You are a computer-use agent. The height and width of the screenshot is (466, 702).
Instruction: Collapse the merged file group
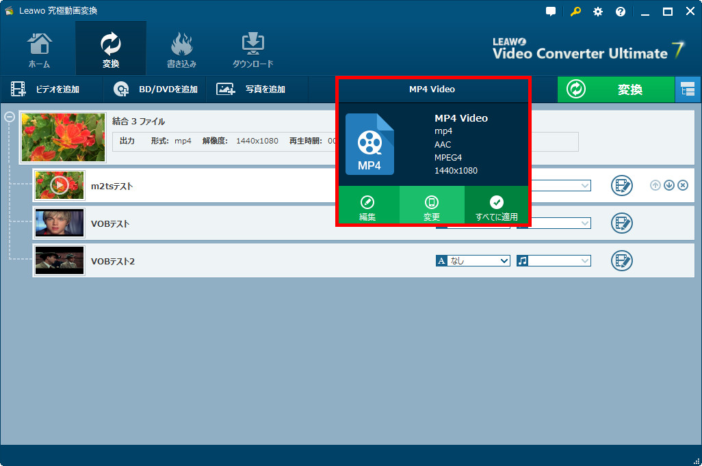(10, 117)
